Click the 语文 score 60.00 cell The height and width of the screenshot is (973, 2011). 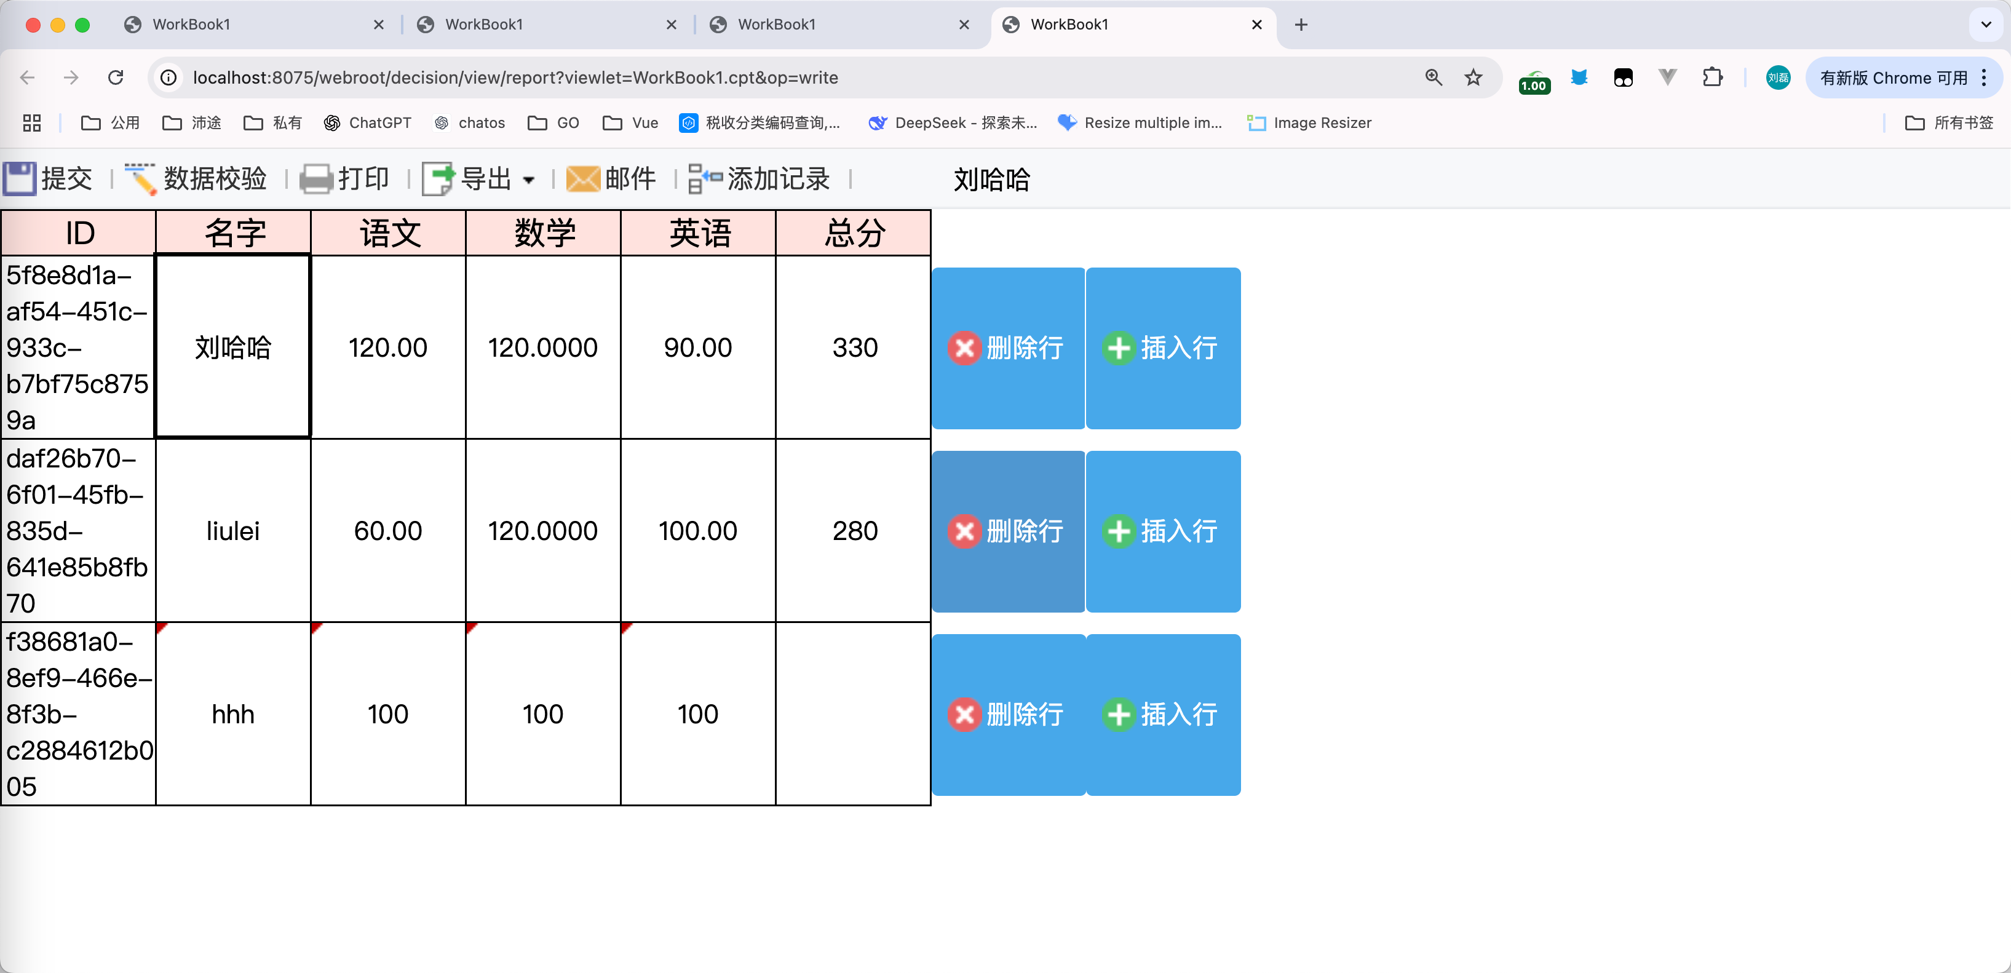click(x=388, y=531)
